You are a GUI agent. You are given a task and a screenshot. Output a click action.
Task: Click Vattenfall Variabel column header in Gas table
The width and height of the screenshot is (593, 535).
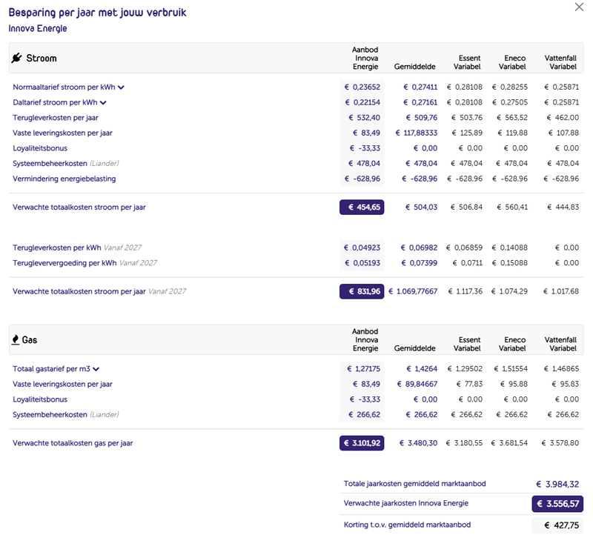[561, 344]
